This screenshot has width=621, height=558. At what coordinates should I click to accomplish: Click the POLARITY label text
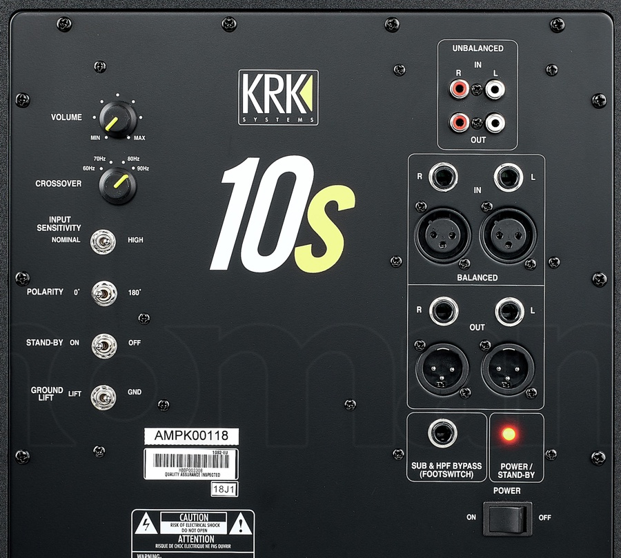(45, 292)
